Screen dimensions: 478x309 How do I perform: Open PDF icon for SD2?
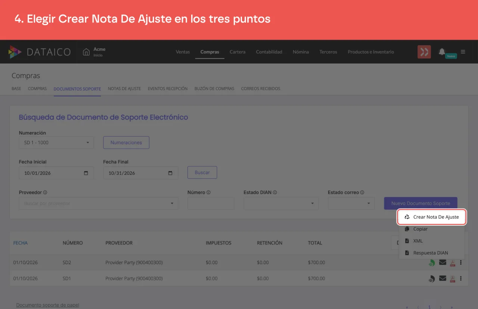(453, 263)
